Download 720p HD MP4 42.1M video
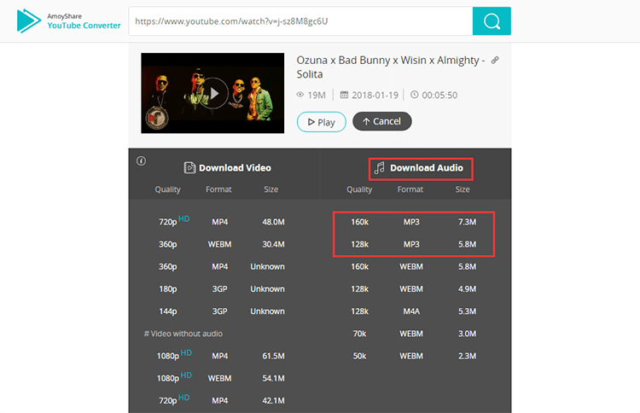Viewport: 640px width, 413px height. click(x=222, y=400)
